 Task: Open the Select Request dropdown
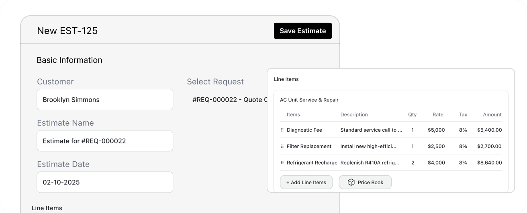229,100
